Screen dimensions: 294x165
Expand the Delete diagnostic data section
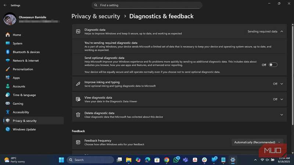point(282,115)
